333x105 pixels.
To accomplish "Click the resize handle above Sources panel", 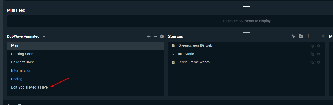I will [246, 32].
